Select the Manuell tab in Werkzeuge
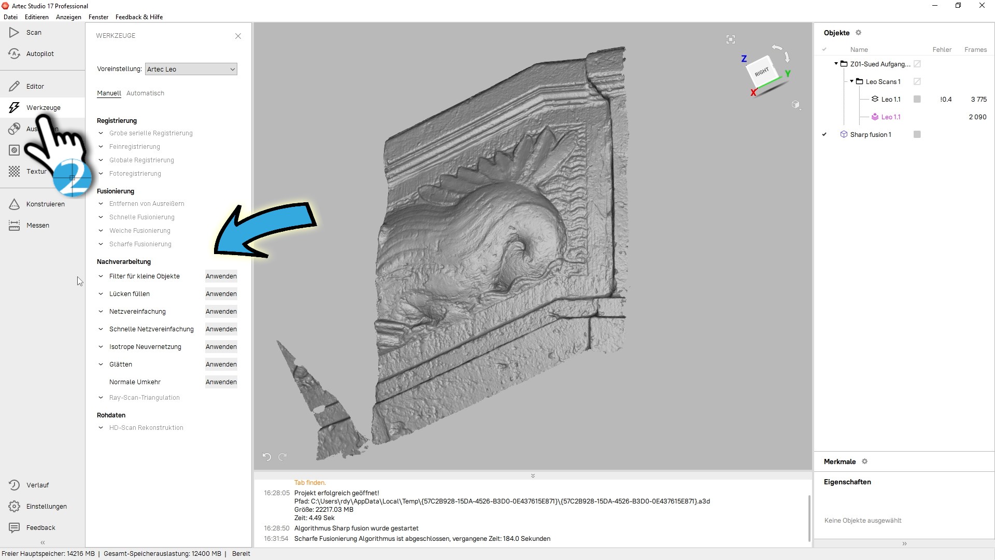This screenshot has width=995, height=560. 109,92
